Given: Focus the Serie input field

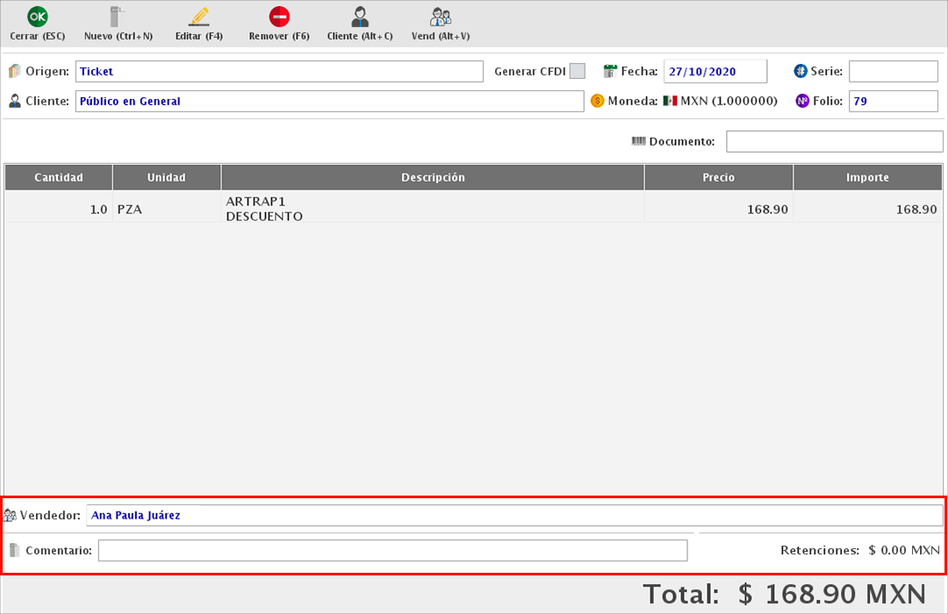Looking at the screenshot, I should coord(893,71).
